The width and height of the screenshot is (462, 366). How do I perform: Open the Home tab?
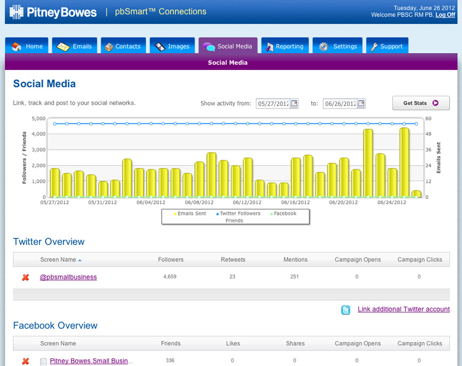pyautogui.click(x=27, y=45)
